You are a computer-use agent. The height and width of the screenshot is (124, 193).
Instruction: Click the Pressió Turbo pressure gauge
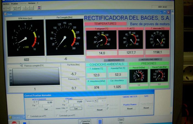[x=159, y=76]
